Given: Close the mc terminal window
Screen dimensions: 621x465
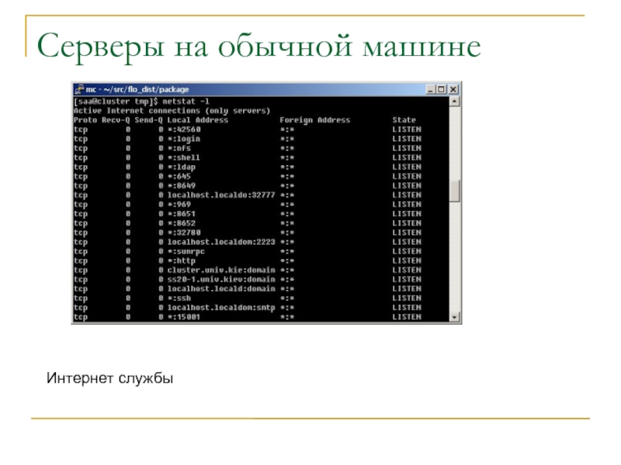Looking at the screenshot, I should point(454,89).
